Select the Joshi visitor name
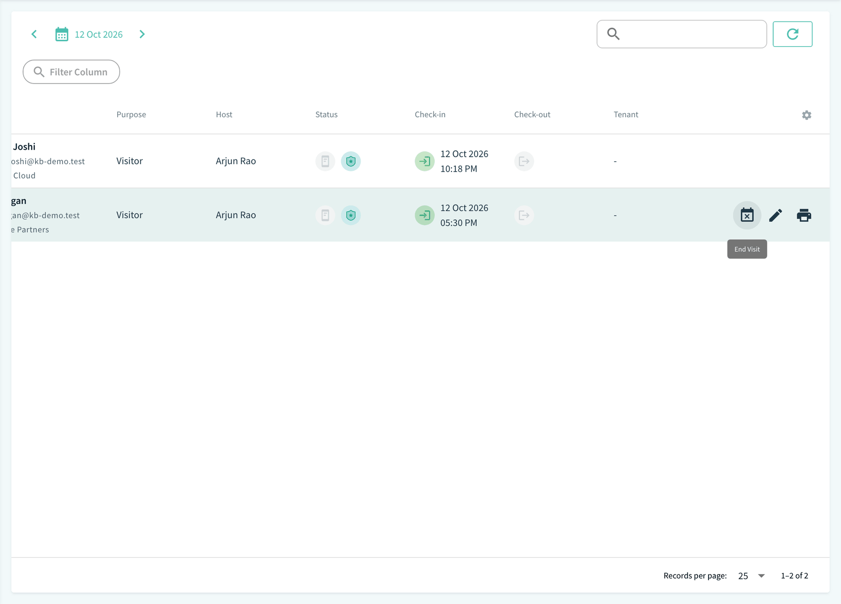 [24, 147]
